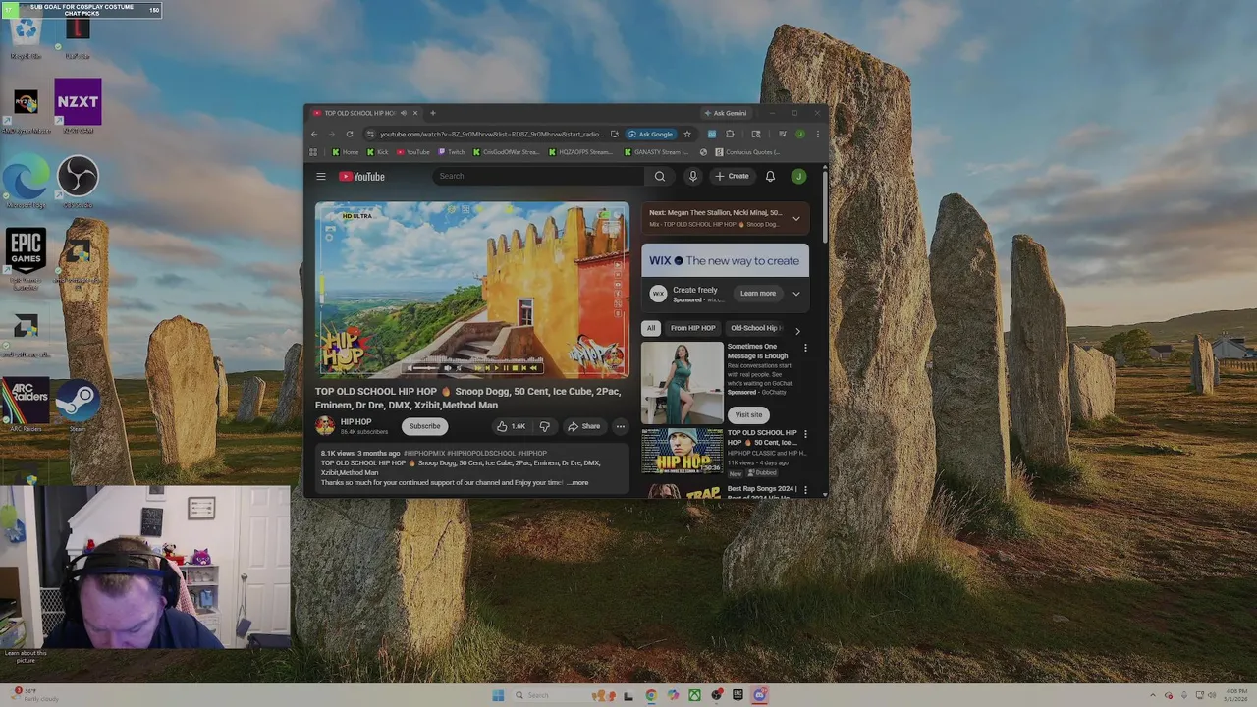Viewport: 1257px width, 707px height.
Task: Open more actions ellipsis under video
Action: coord(620,426)
